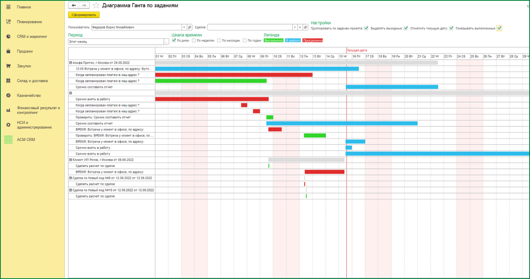Clear the Сделка field with X
This screenshot has width=530, height=279.
300,27
